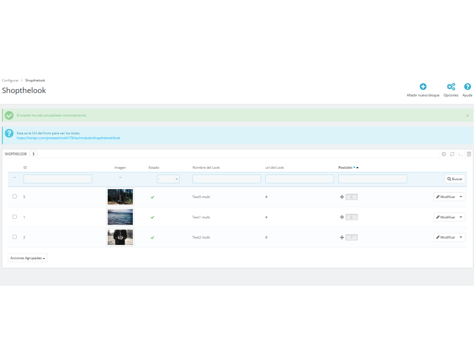Viewport: 474px width, 362px height.
Task: Sort Posición descending arrow
Action: (x=354, y=167)
